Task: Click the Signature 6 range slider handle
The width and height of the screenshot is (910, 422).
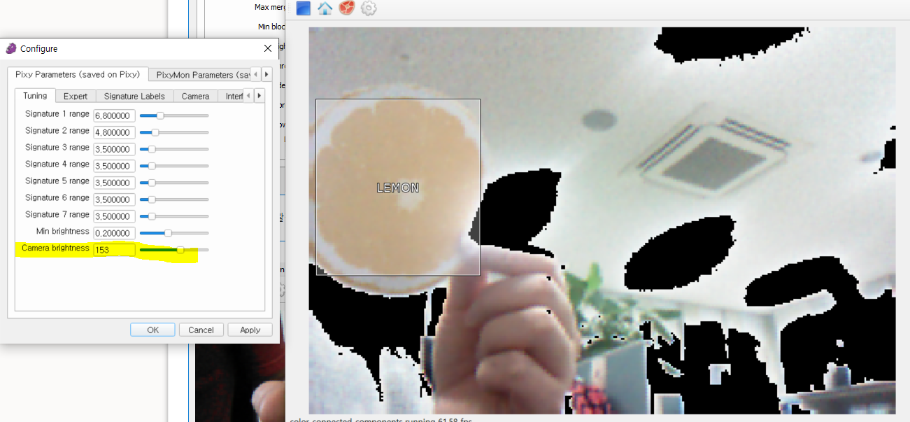Action: point(152,199)
